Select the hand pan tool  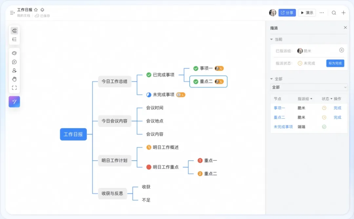pos(14,79)
